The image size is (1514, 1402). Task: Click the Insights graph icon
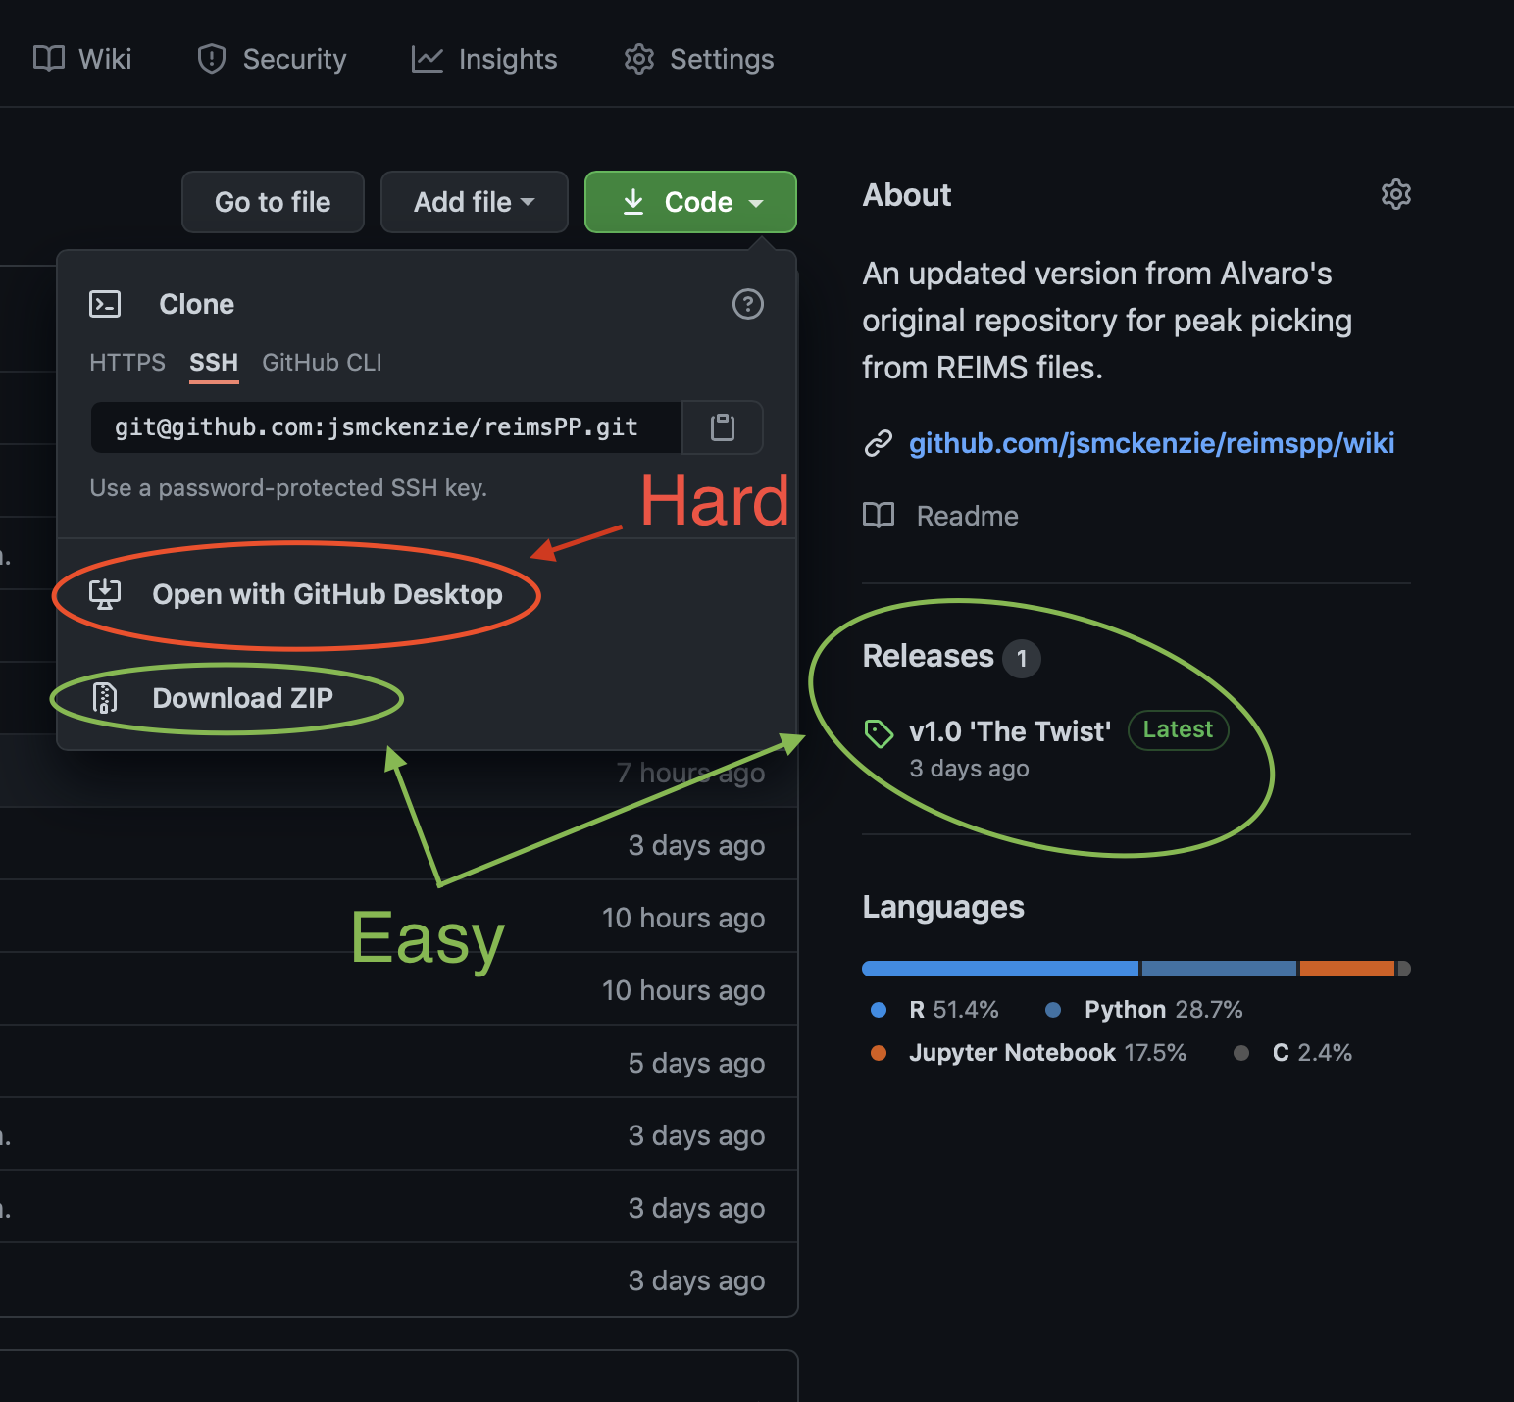pyautogui.click(x=428, y=59)
